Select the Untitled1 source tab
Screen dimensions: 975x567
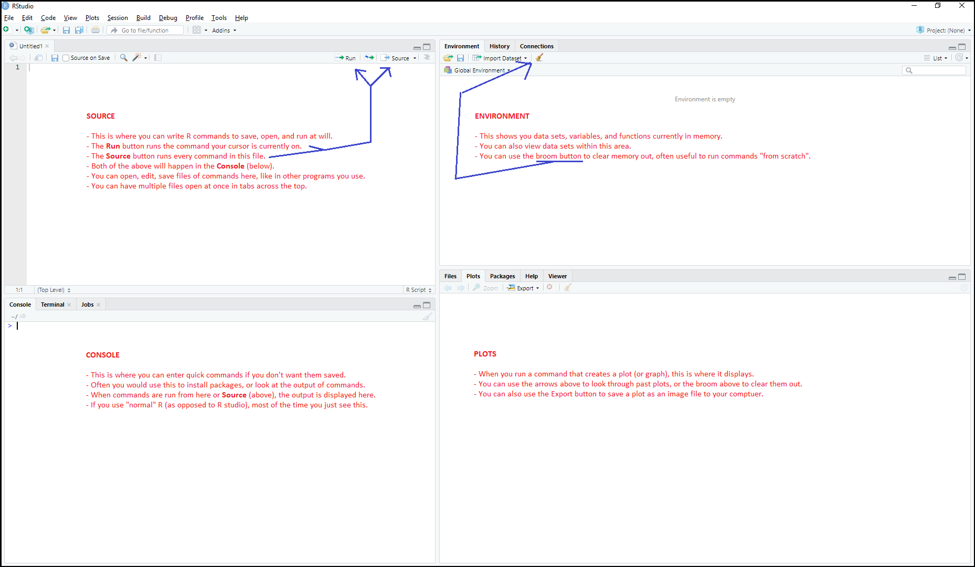[30, 46]
